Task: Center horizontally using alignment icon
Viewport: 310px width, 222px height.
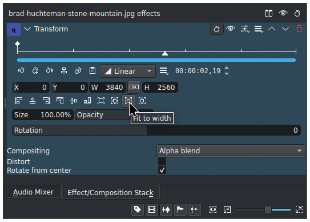Action: click(33, 101)
